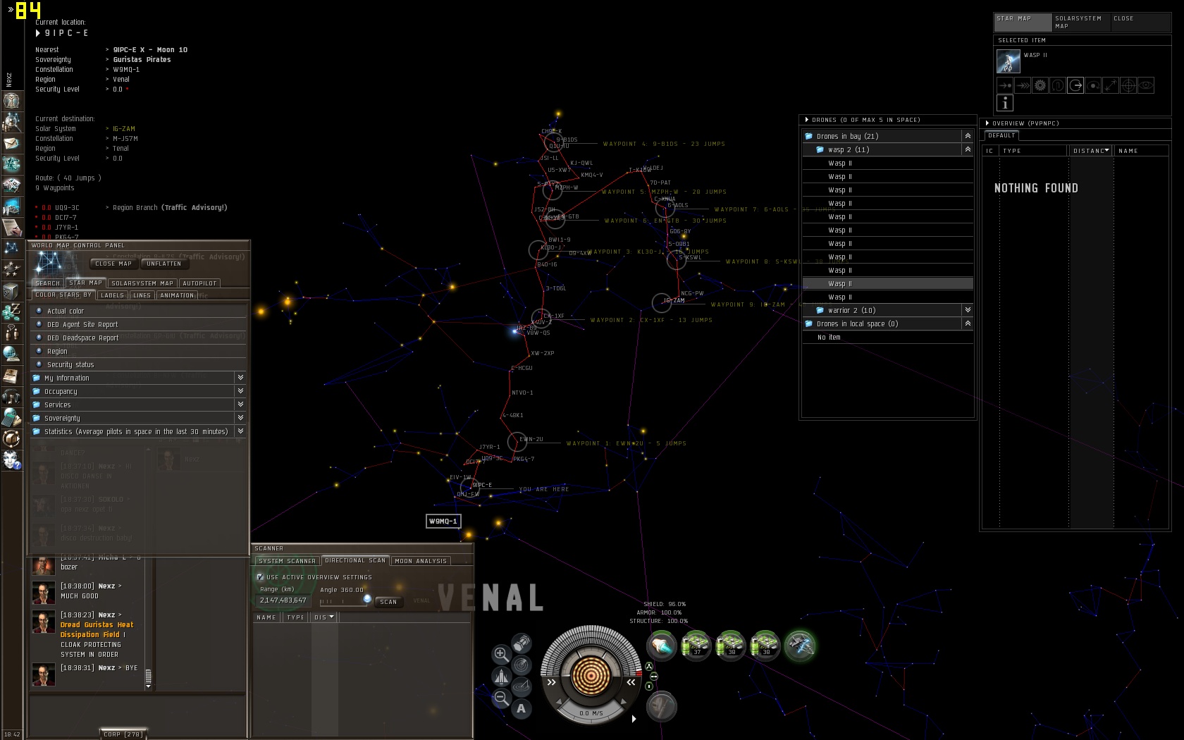1184x740 pixels.
Task: Open People & Places from the sidebar
Action: coord(11,122)
